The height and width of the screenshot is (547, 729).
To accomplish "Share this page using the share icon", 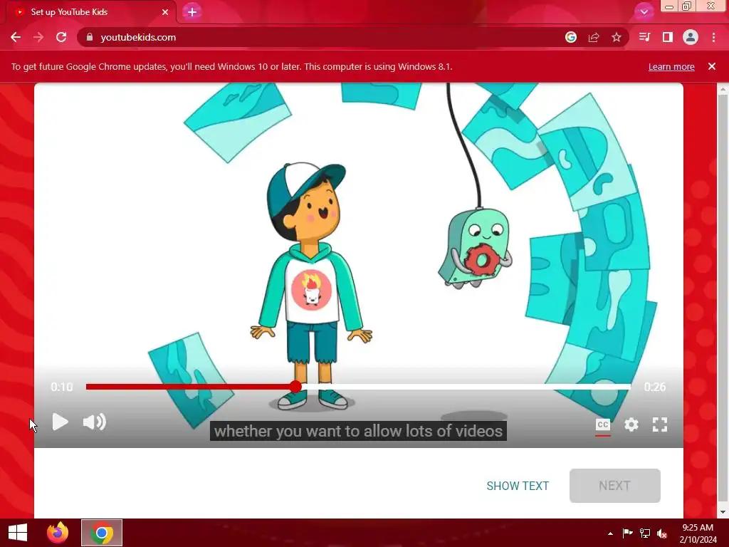I will coord(594,37).
